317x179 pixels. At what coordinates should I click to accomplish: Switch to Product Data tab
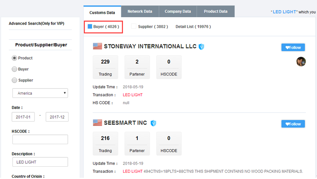215,11
